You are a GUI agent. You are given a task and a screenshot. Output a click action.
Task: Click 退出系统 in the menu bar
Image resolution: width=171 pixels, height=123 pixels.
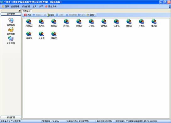click(51, 7)
